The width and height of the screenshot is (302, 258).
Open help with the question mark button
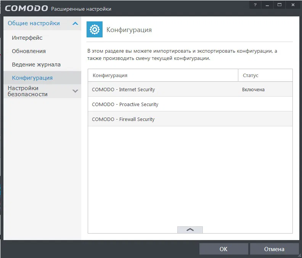pyautogui.click(x=255, y=5)
